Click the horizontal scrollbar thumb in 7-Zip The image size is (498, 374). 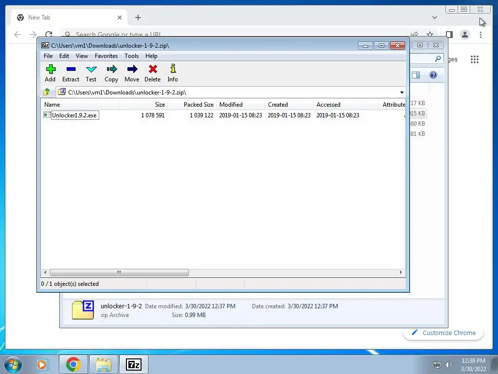click(119, 272)
